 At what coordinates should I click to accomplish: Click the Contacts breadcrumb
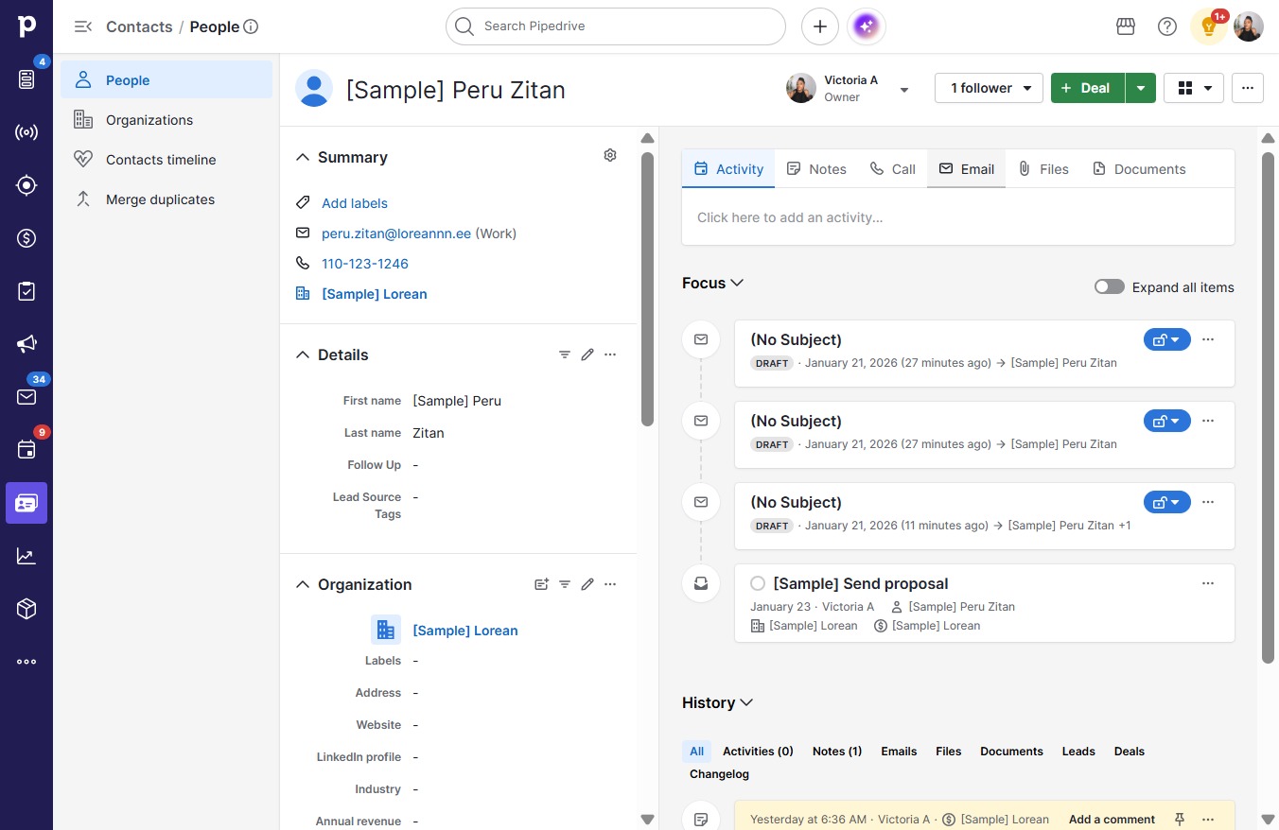click(139, 26)
